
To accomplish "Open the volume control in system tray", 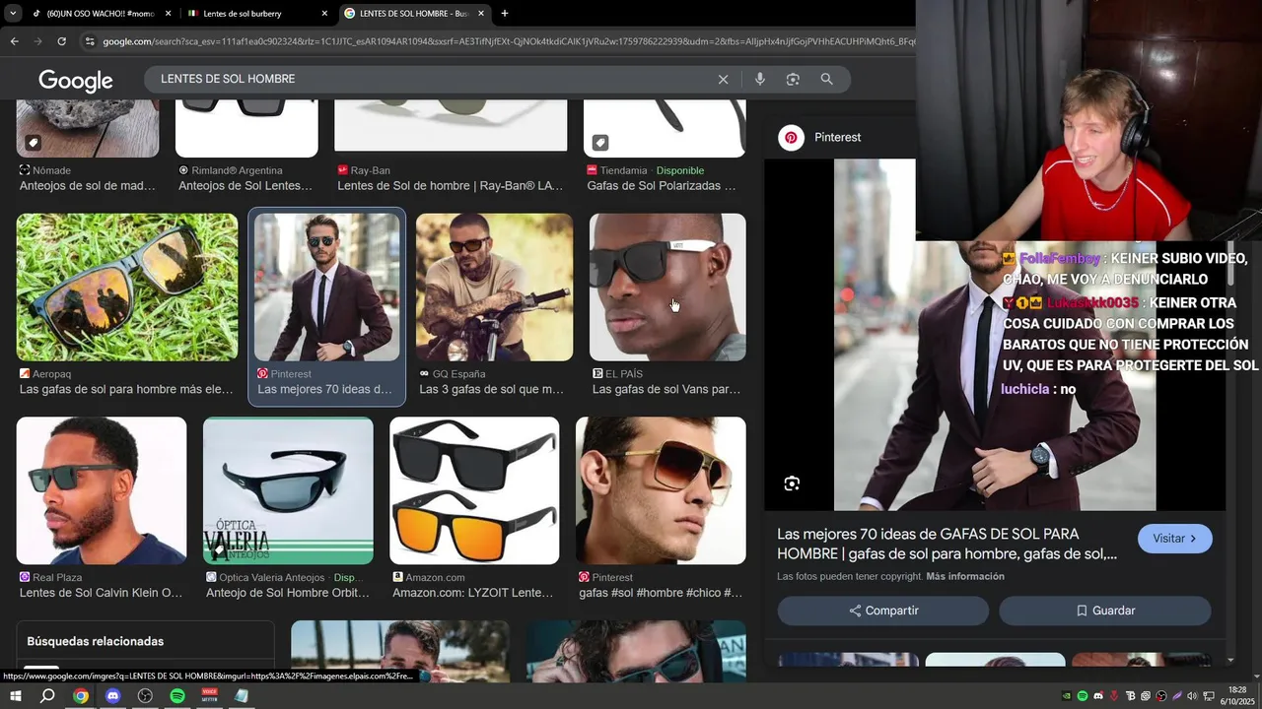I will pyautogui.click(x=1192, y=696).
